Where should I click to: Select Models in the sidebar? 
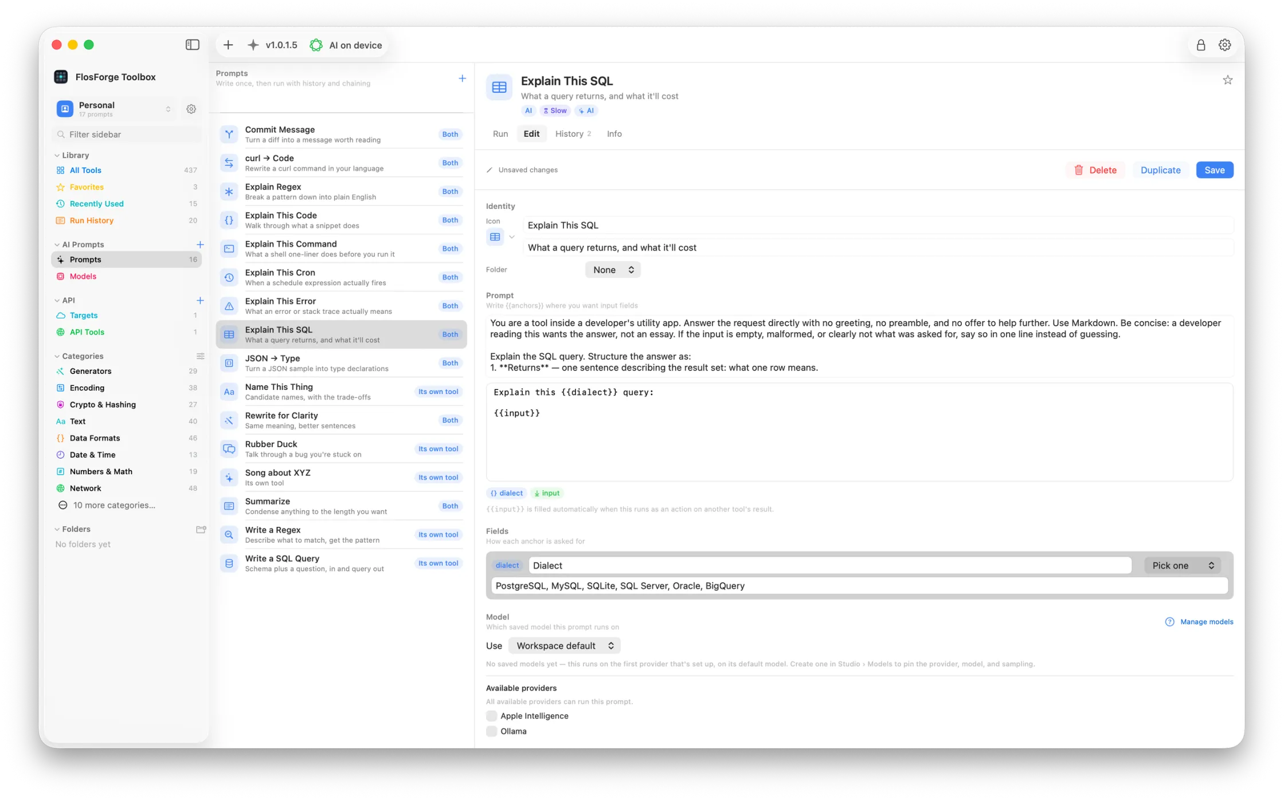click(83, 276)
